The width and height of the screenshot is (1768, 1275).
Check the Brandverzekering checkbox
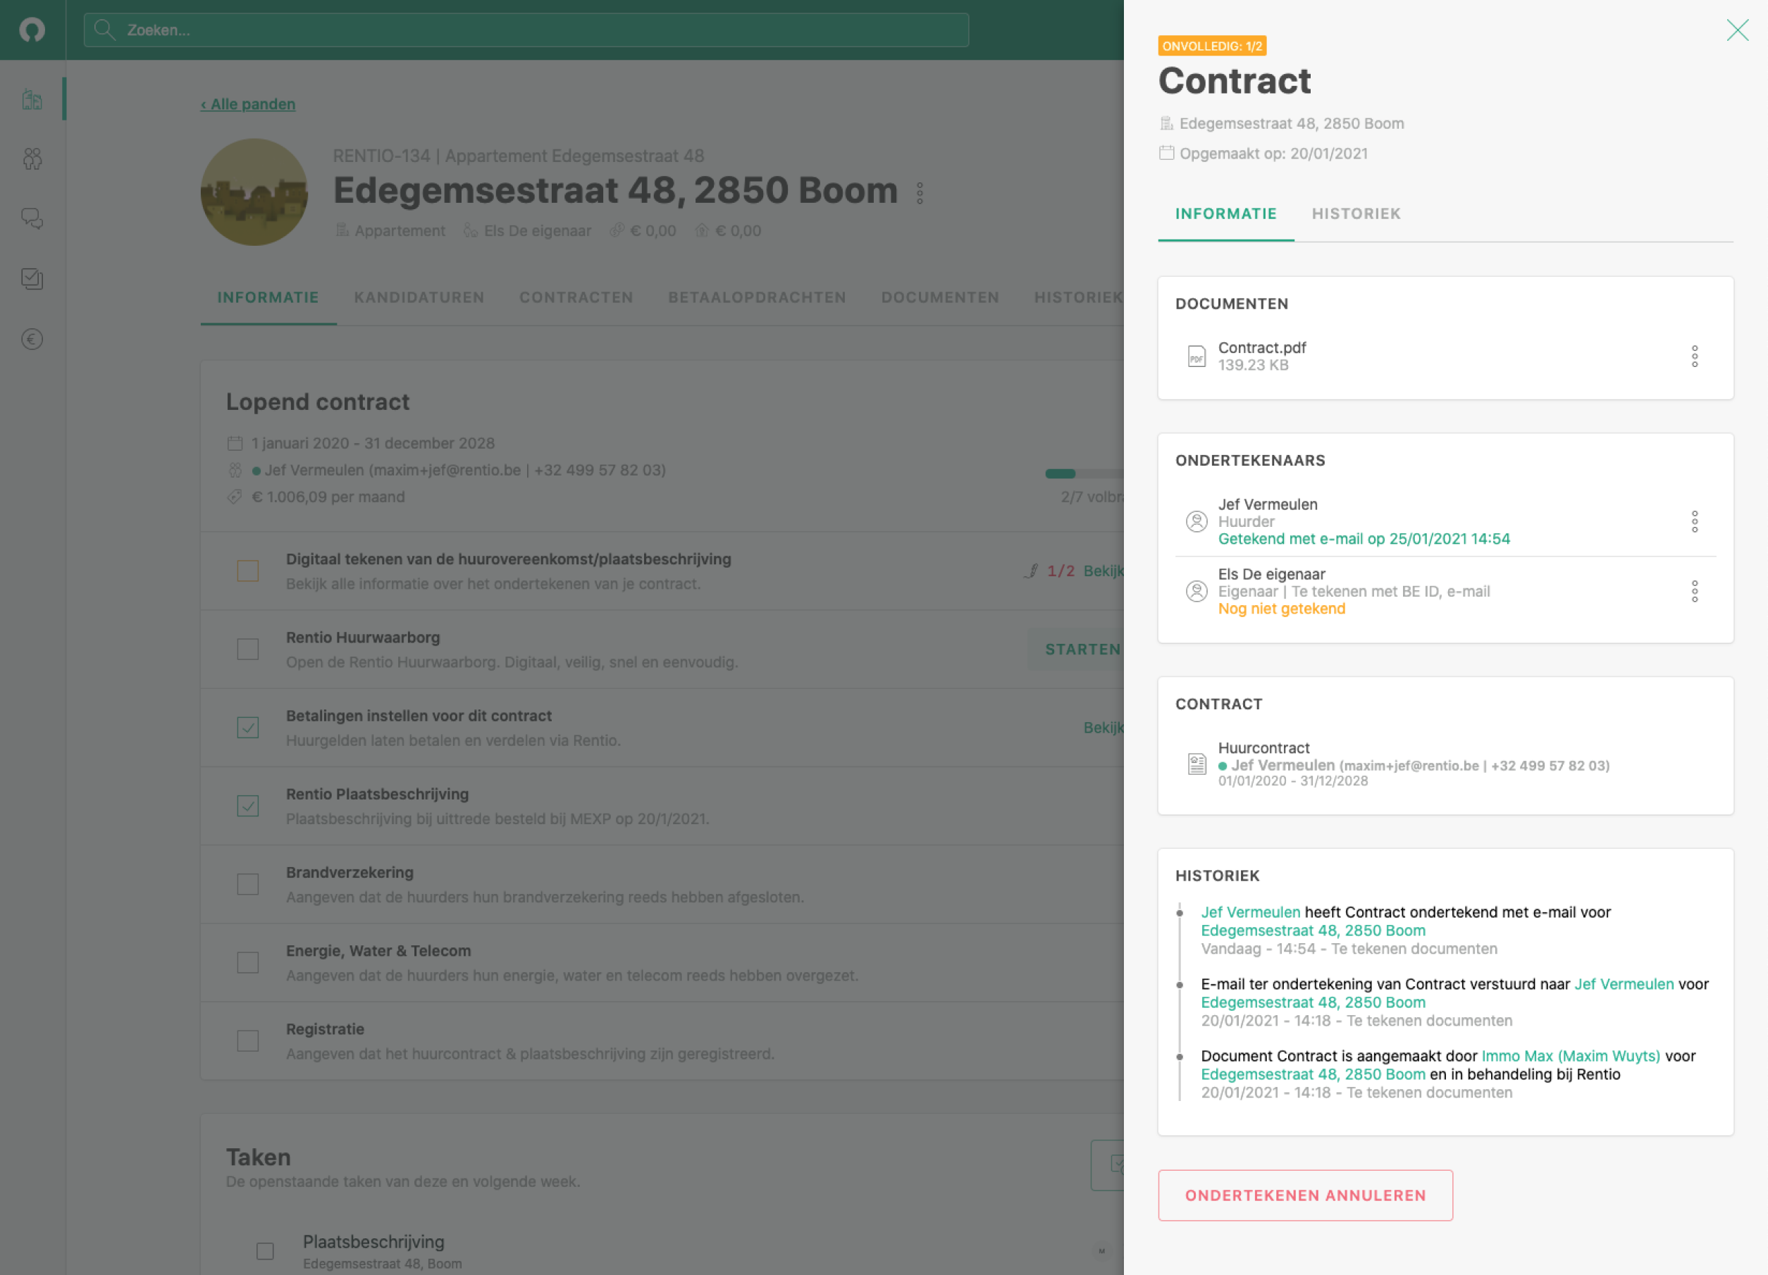coord(248,884)
